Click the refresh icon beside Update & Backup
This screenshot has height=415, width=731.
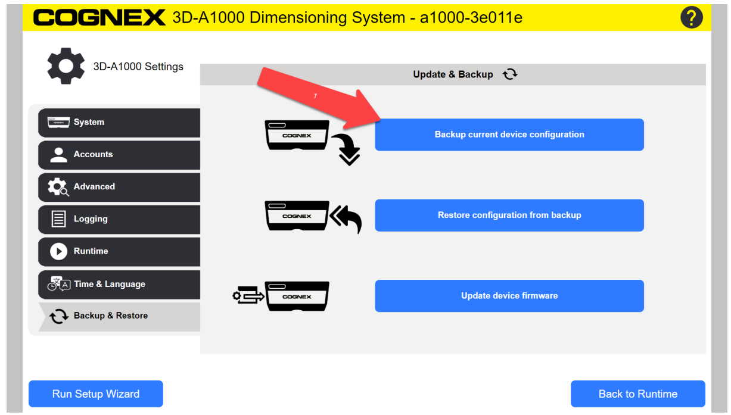click(509, 74)
